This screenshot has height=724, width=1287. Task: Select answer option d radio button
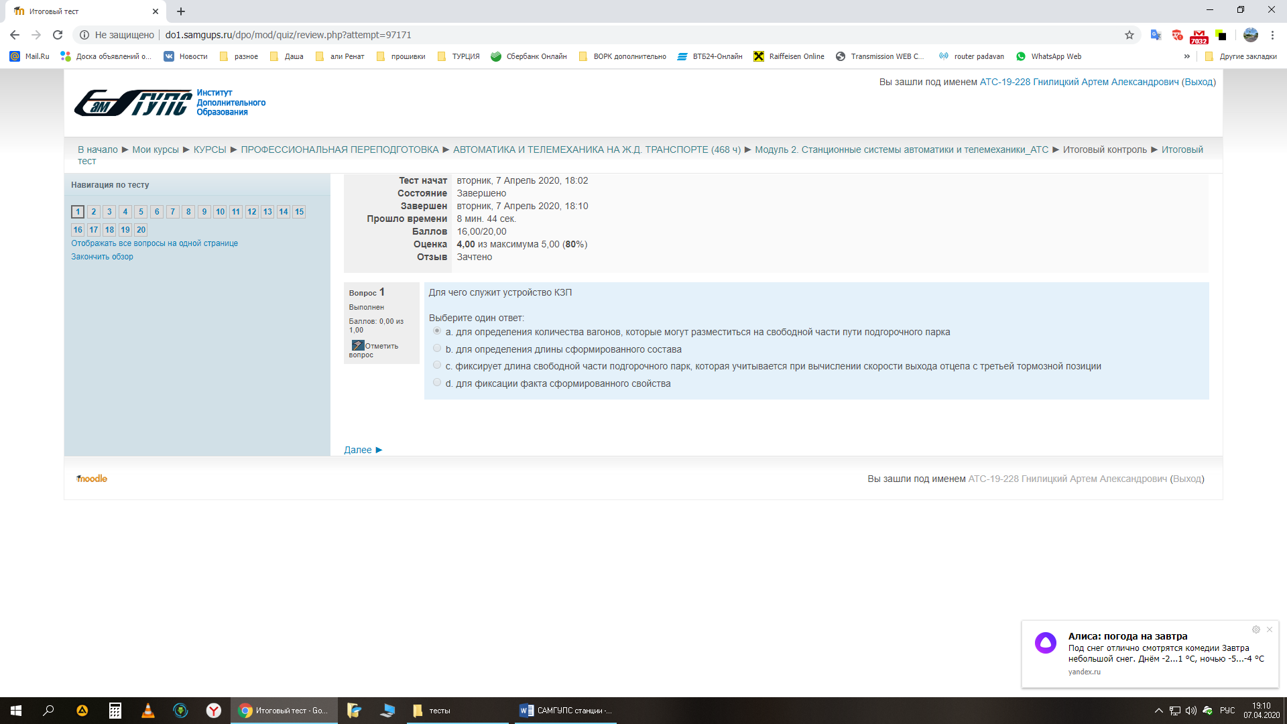pos(437,383)
